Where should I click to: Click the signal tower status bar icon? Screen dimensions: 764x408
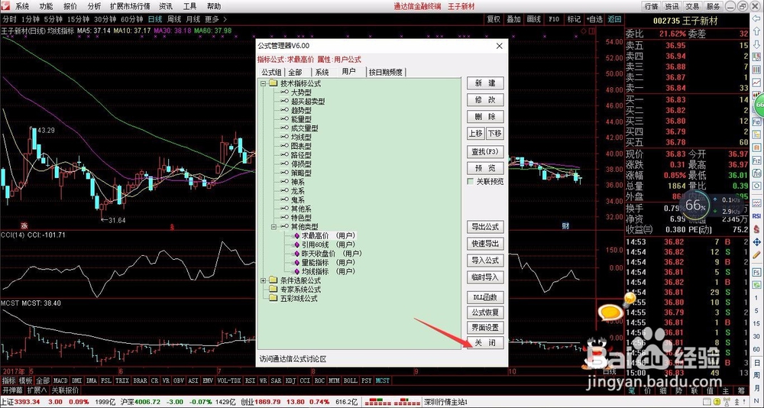point(727,402)
